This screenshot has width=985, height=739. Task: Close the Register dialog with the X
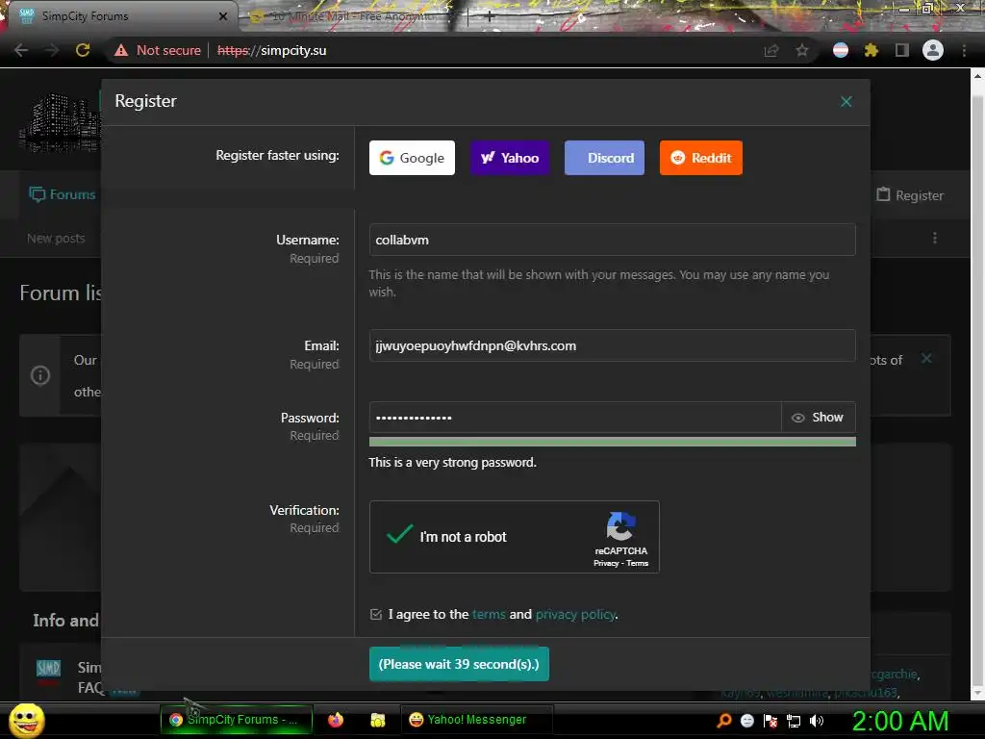846,102
